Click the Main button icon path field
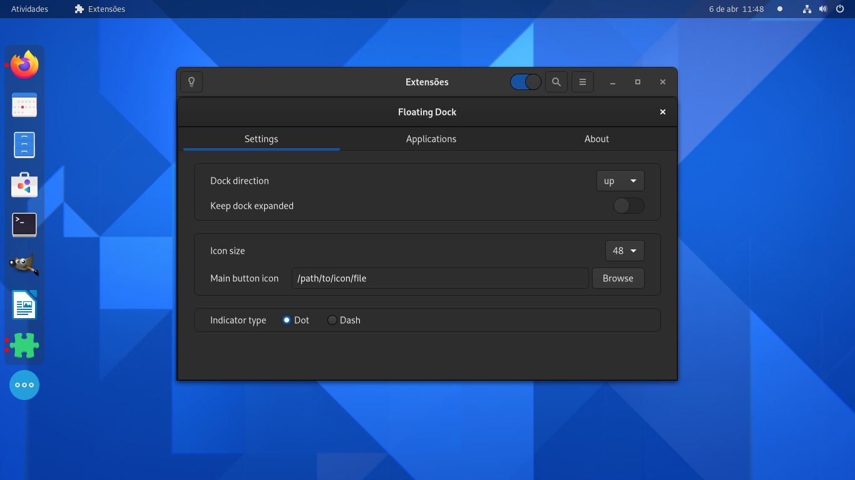Viewport: 855px width, 480px height. click(438, 278)
